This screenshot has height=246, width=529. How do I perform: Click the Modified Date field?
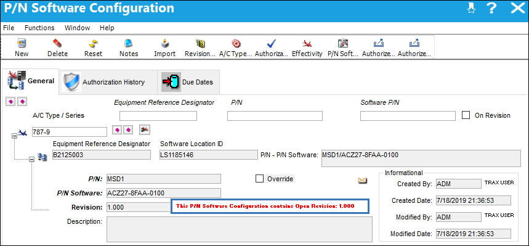474,234
